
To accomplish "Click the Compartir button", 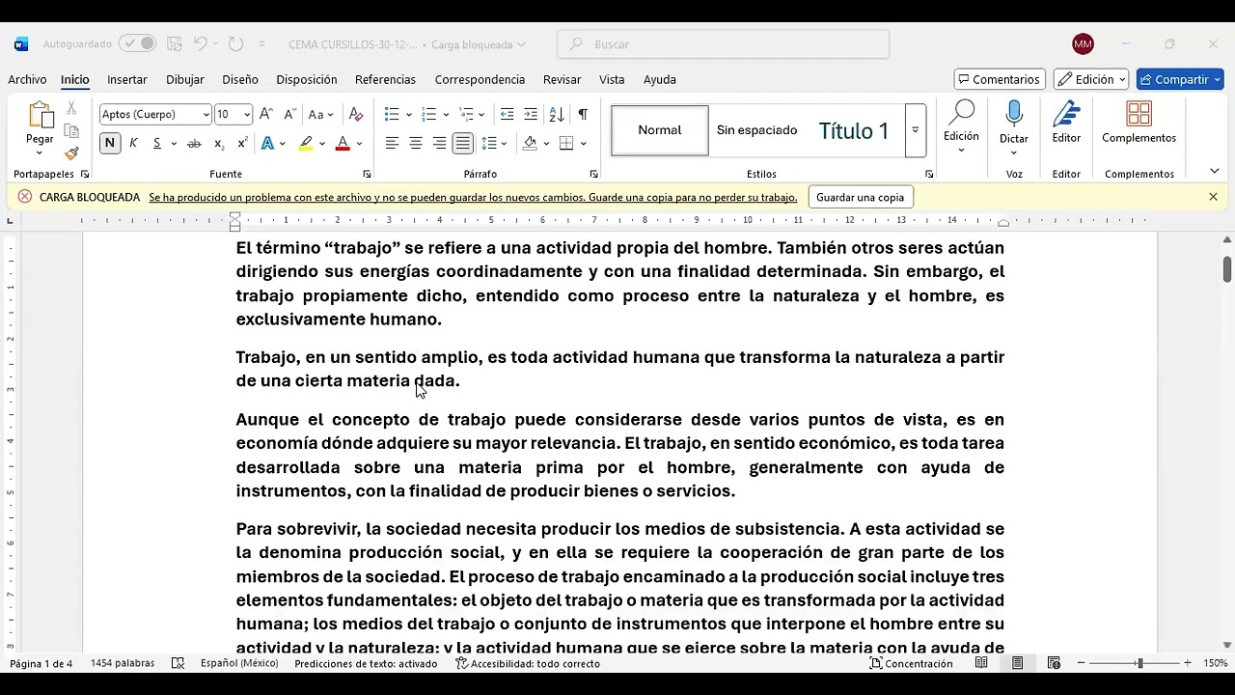I will 1180,79.
